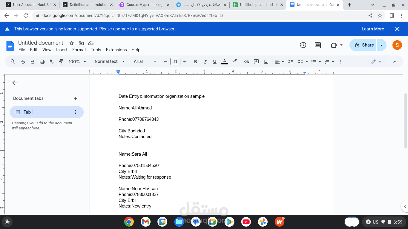Toggle italic formatting
The image size is (408, 229).
click(205, 62)
